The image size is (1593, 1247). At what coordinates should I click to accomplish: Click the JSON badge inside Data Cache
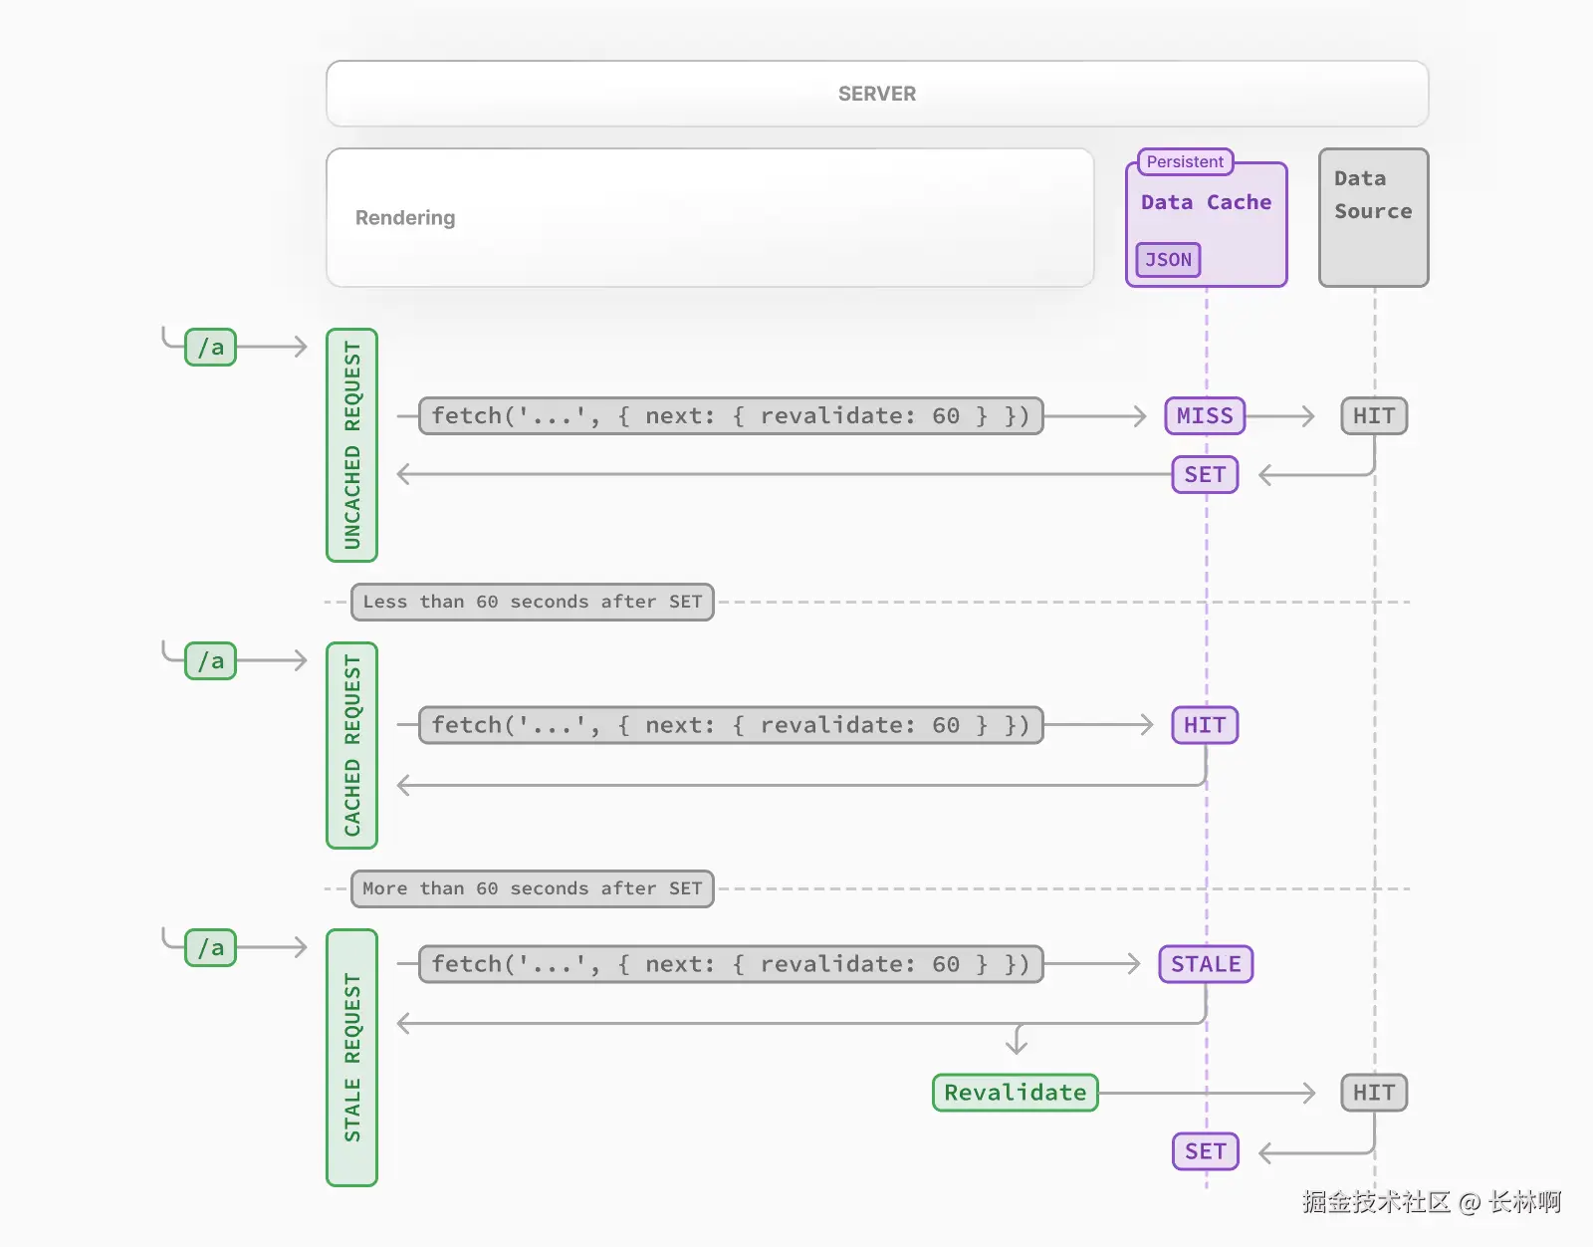pos(1168,260)
